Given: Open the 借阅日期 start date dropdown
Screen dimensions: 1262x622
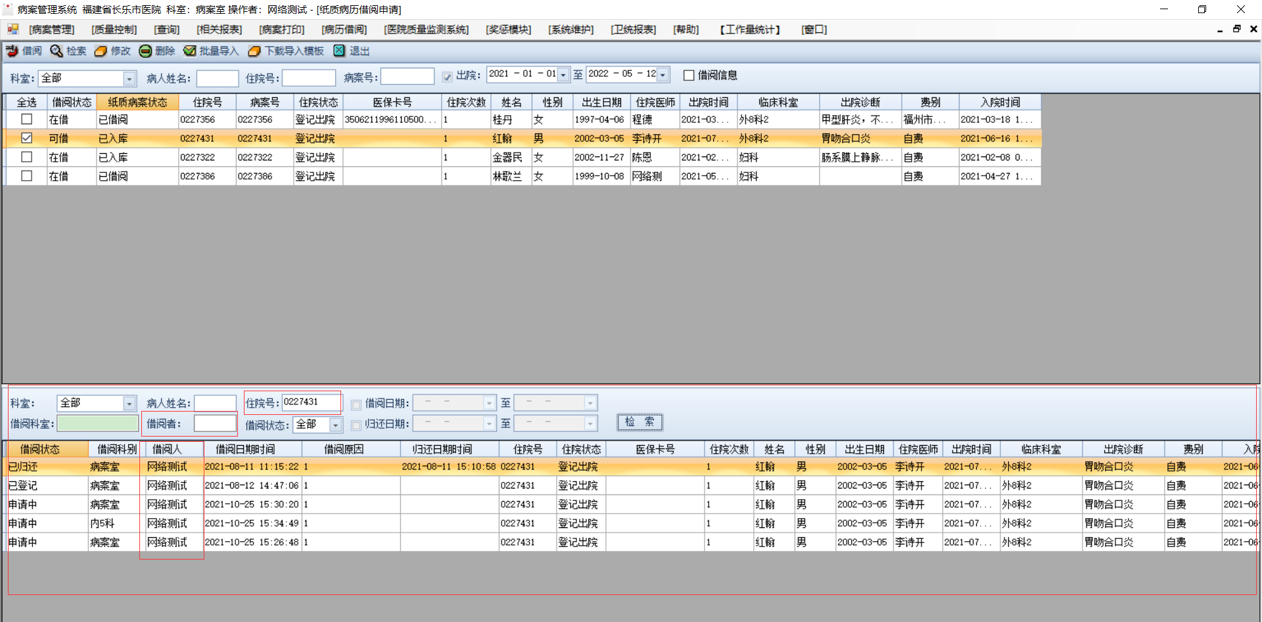Looking at the screenshot, I should [489, 402].
